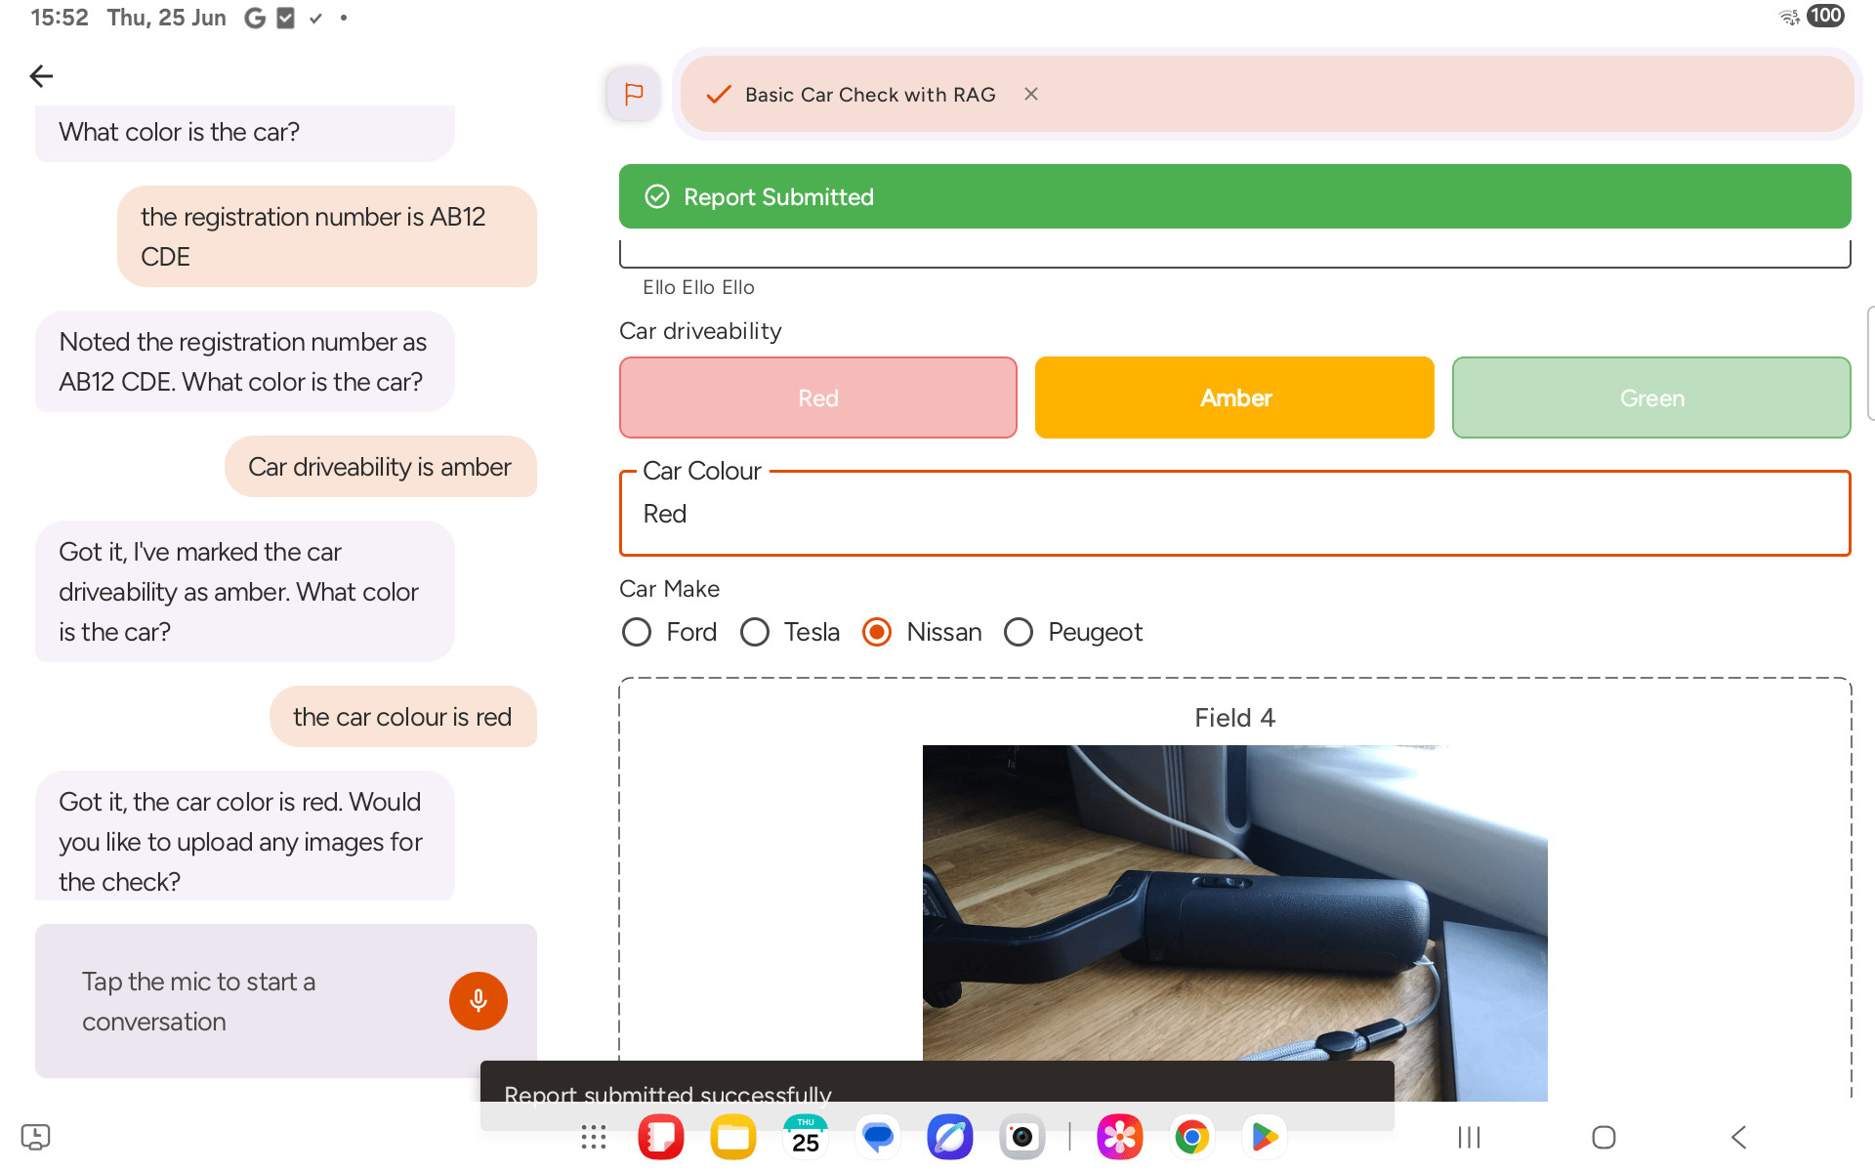Tap message 'Car driveability is amber'
1875x1172 pixels.
381,467
